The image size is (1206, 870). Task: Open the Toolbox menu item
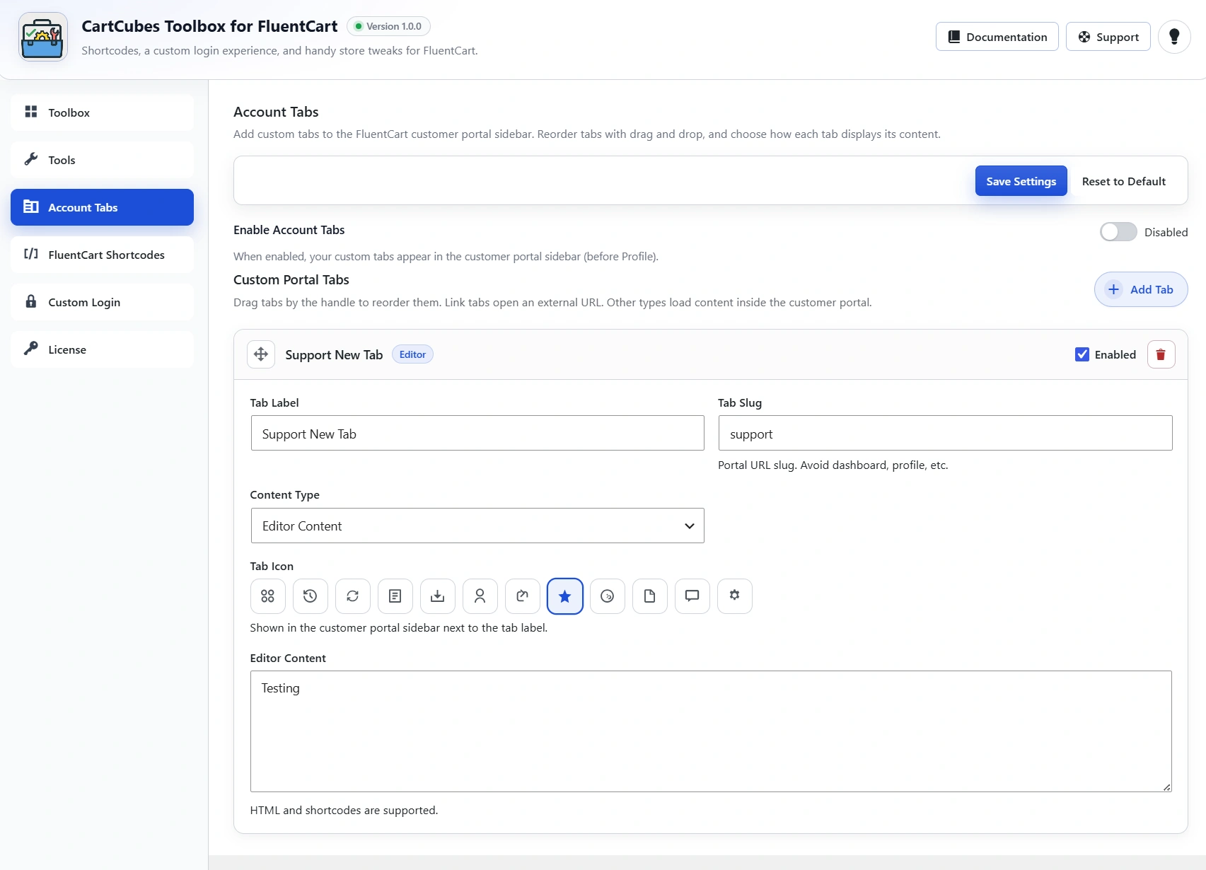tap(102, 112)
